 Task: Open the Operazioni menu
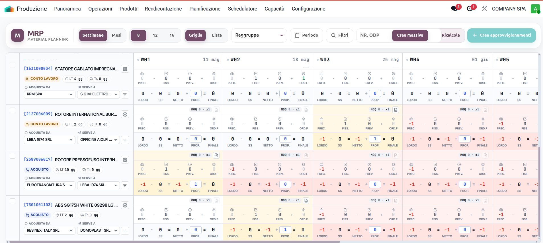pyautogui.click(x=100, y=9)
